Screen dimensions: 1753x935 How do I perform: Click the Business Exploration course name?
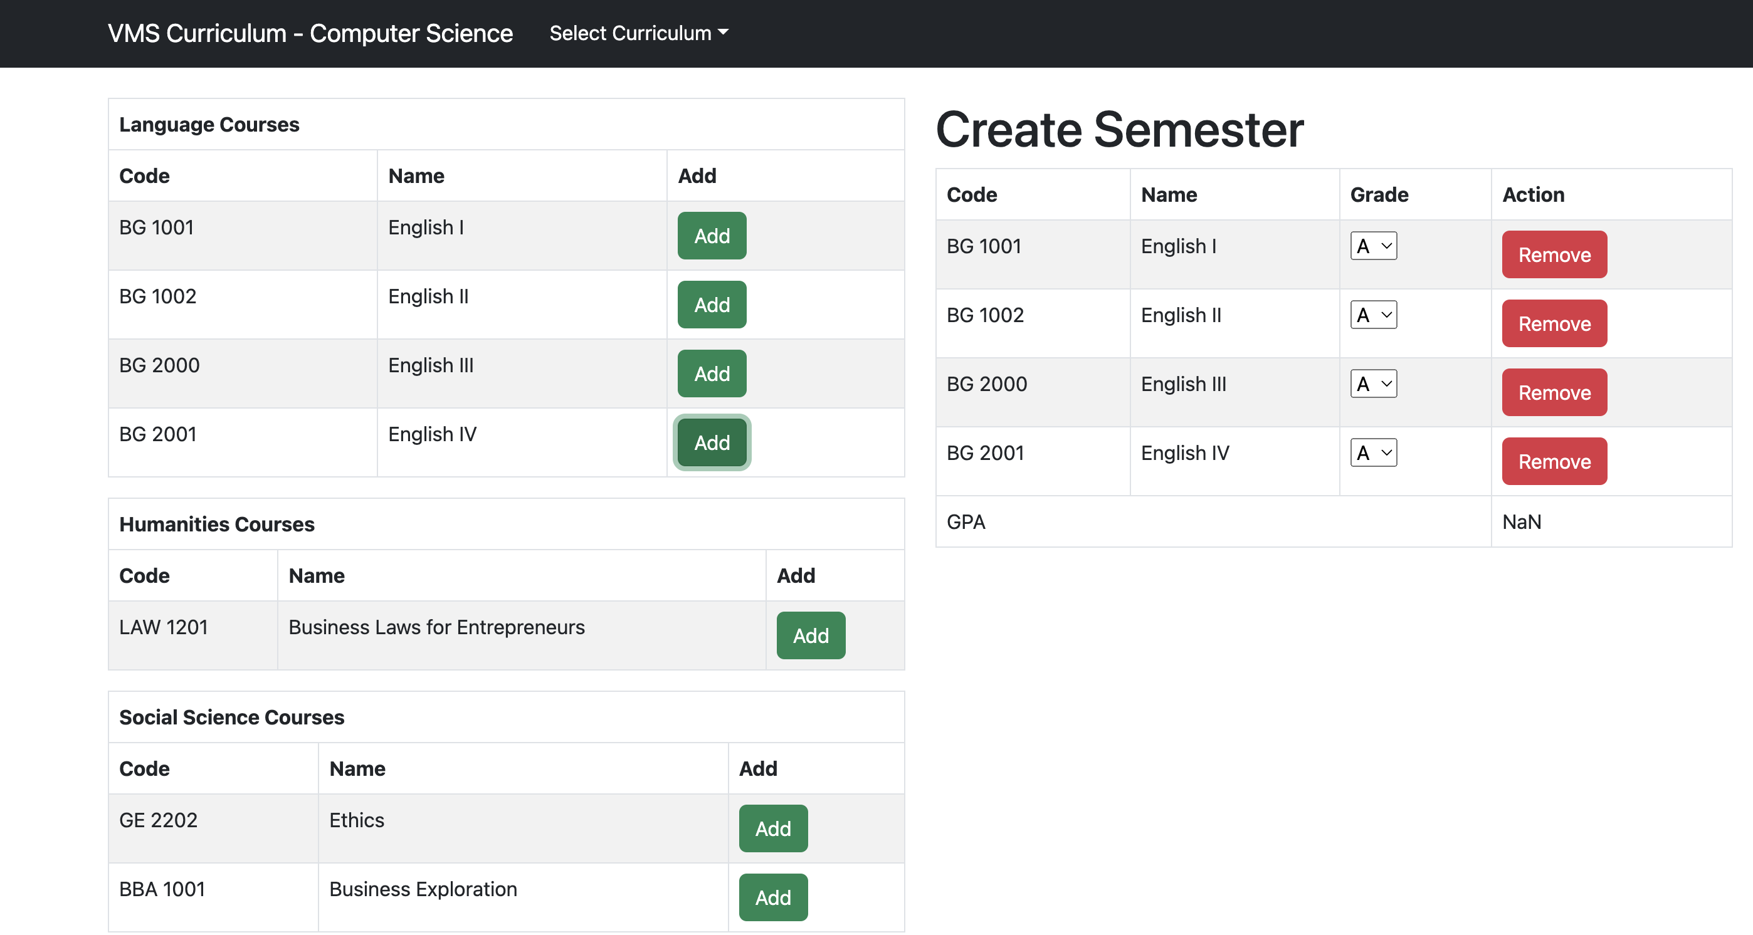click(423, 889)
